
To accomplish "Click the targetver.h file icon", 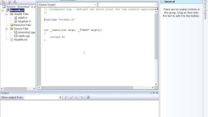I will tap(16, 21).
